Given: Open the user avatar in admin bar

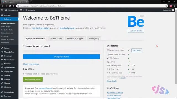Looking at the screenshot, I should [173, 10].
